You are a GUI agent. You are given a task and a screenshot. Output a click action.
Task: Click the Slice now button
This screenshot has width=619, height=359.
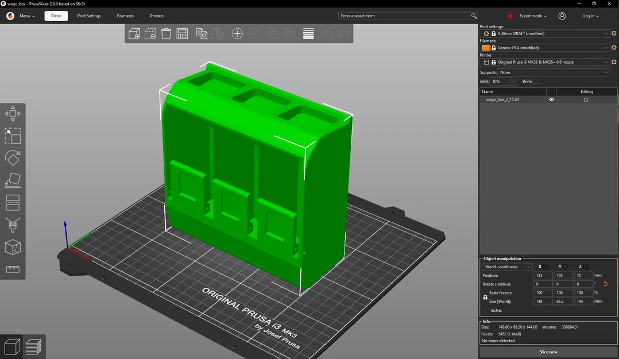tap(548, 352)
